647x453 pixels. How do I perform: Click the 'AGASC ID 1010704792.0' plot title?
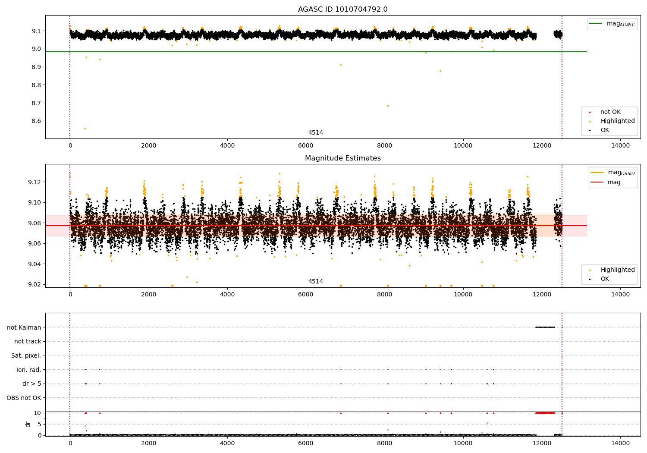point(342,9)
